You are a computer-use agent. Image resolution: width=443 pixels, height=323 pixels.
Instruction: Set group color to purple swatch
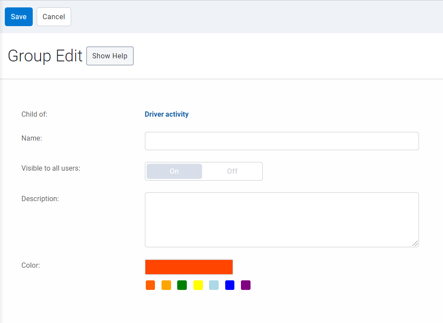[246, 285]
